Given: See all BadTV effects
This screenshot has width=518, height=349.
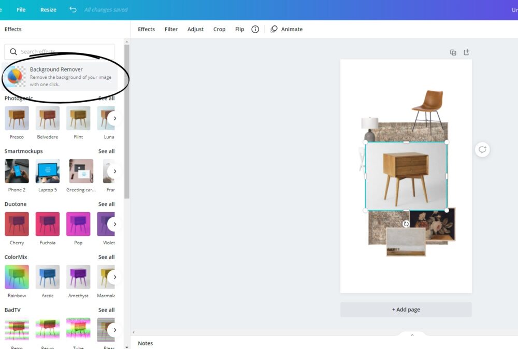Looking at the screenshot, I should click(x=106, y=310).
